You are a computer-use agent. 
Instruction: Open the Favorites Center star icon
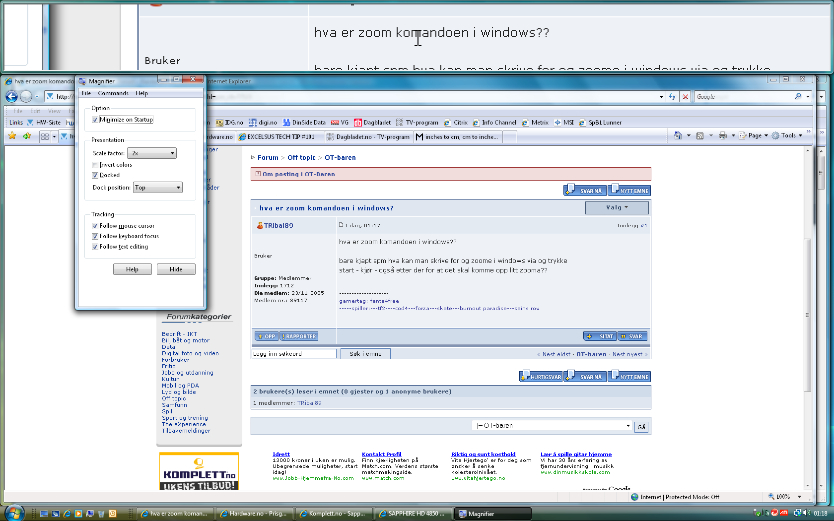(x=12, y=135)
